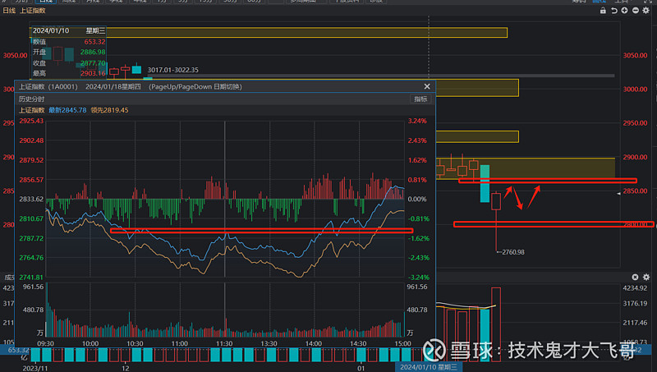Click the 领先2819.45 value
This screenshot has width=657, height=372.
tap(109, 110)
